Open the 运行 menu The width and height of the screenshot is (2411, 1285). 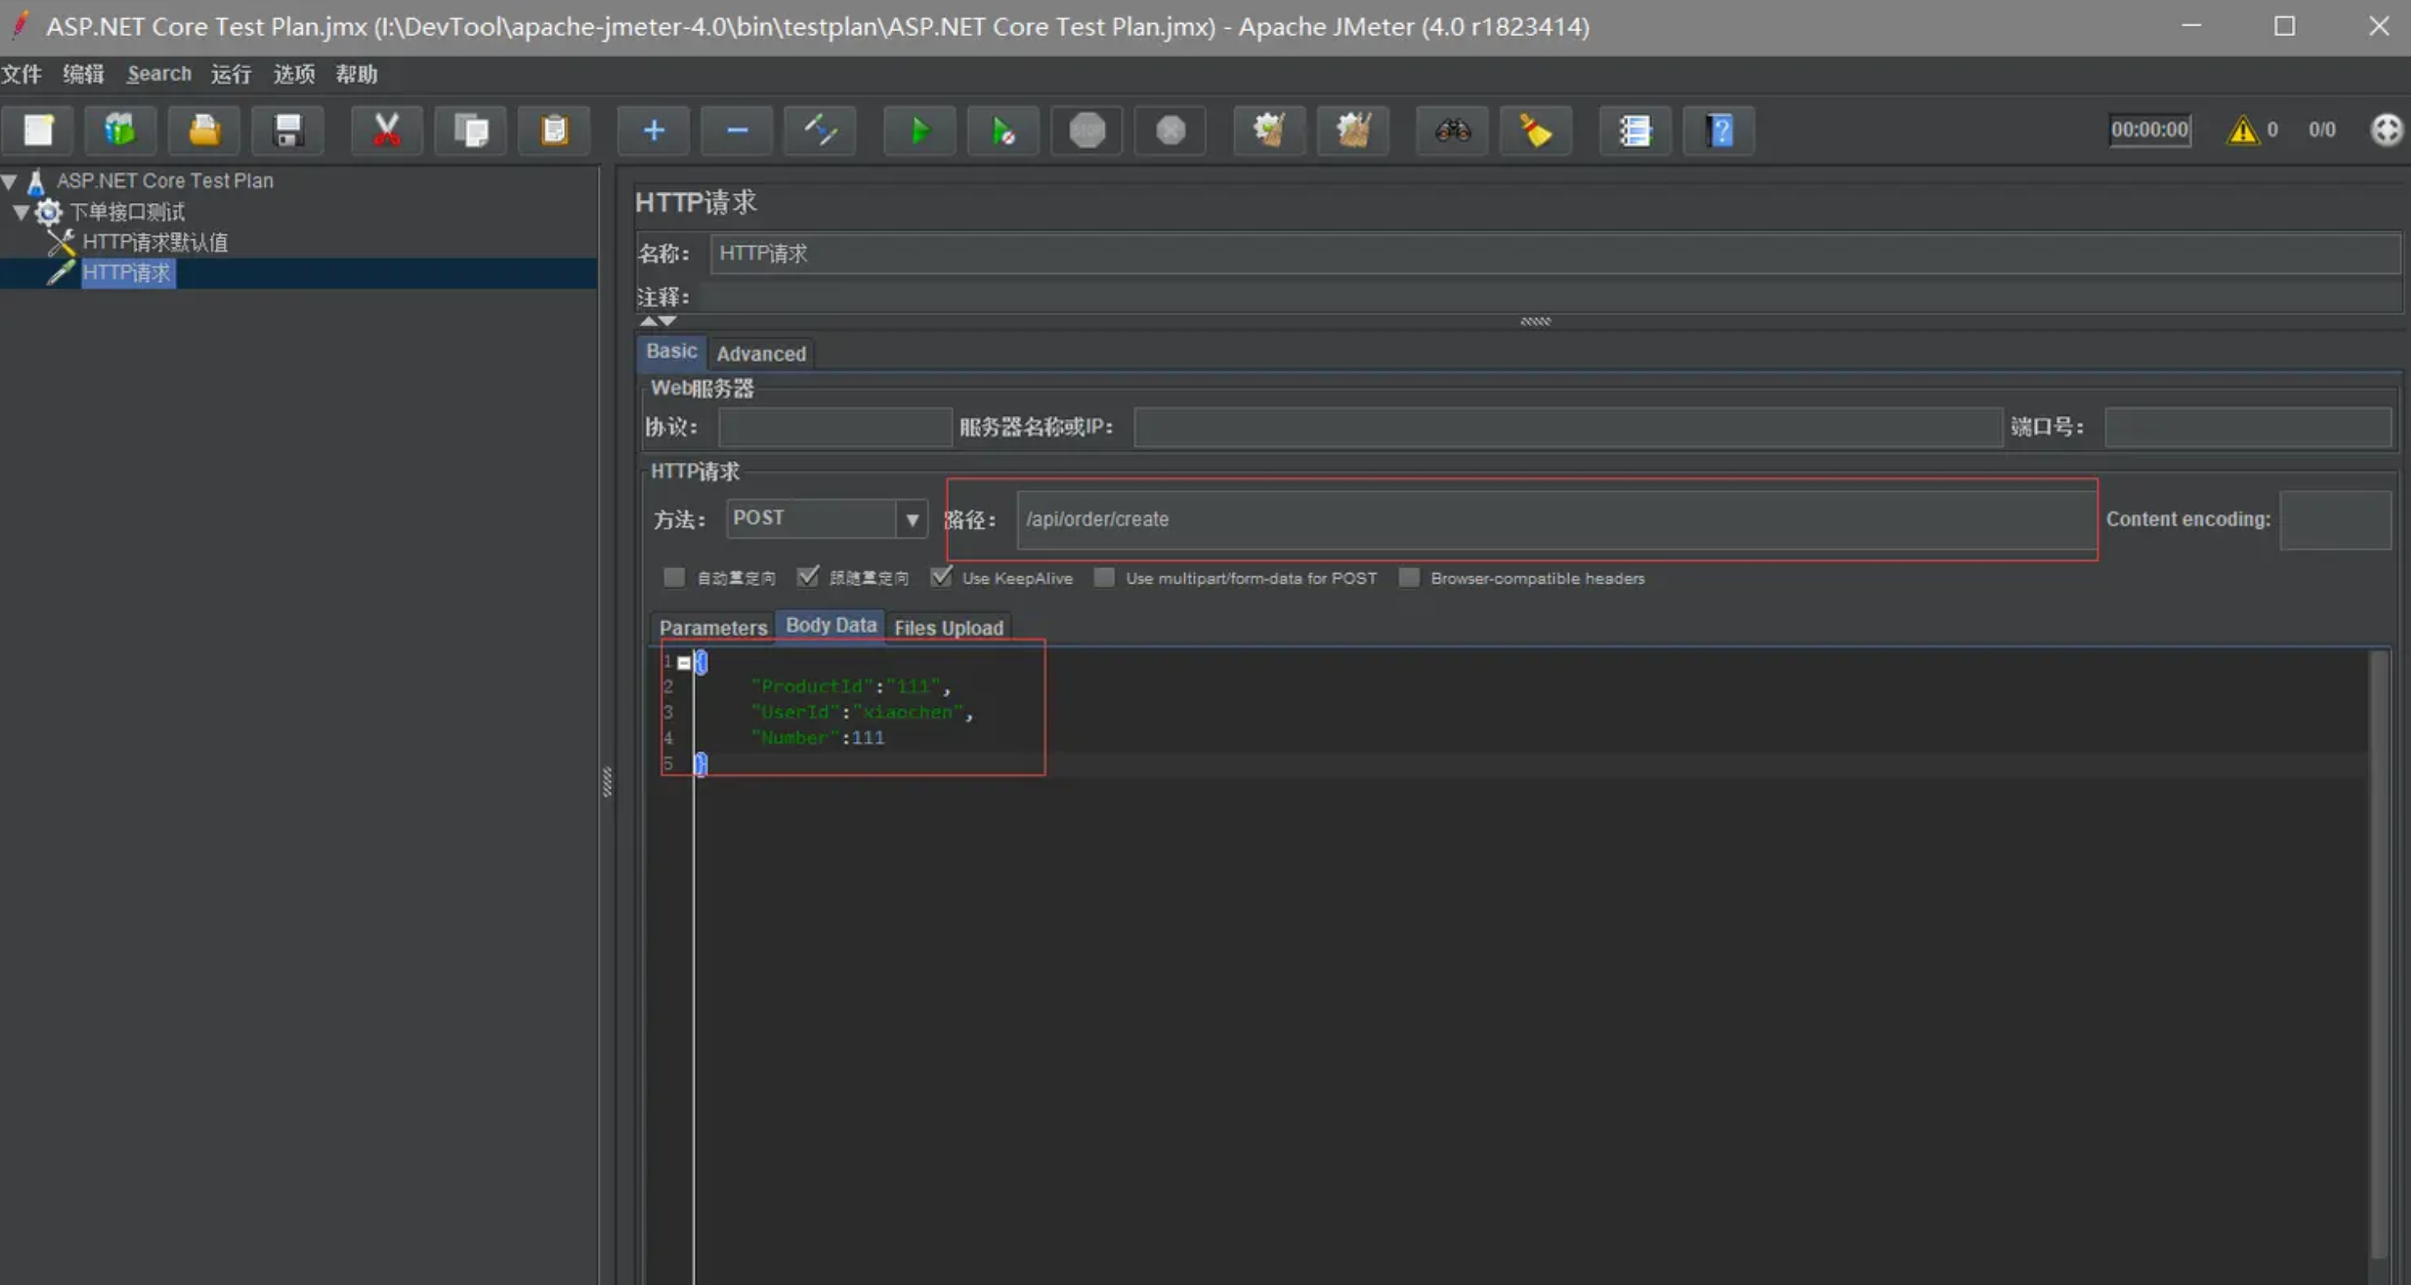coord(230,74)
